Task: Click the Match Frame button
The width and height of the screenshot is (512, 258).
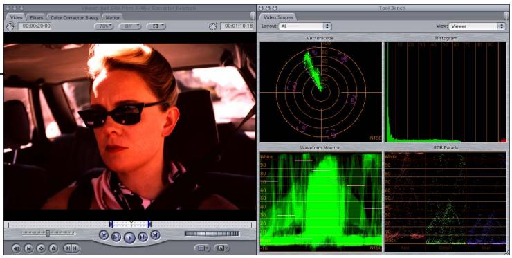Action: coord(17,248)
